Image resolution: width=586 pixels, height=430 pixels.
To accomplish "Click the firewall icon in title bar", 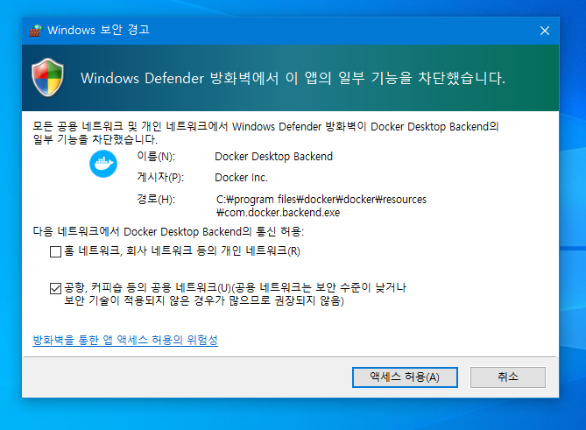I will tap(36, 31).
